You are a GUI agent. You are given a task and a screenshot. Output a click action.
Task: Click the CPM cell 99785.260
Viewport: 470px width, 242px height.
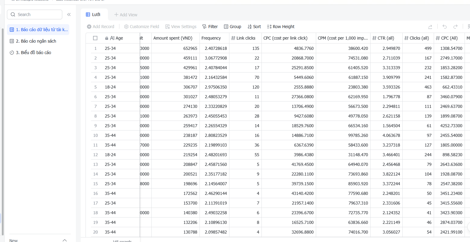click(x=343, y=135)
